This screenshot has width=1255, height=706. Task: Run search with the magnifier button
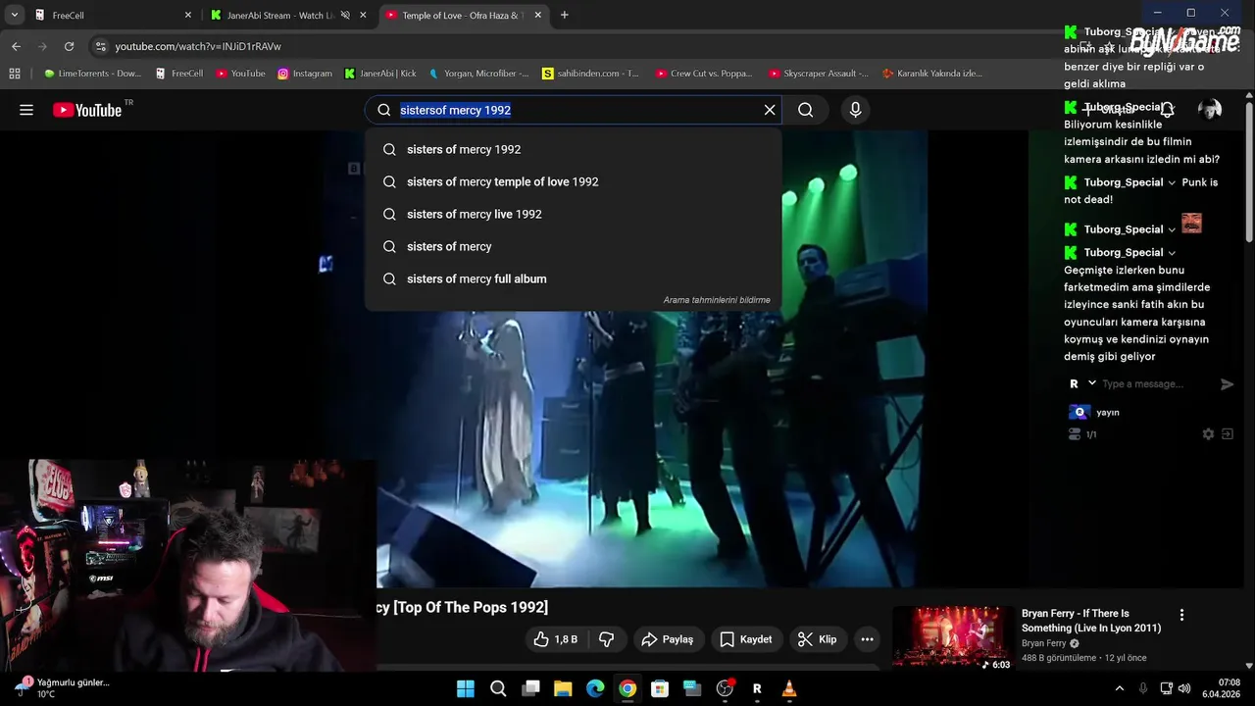point(805,110)
